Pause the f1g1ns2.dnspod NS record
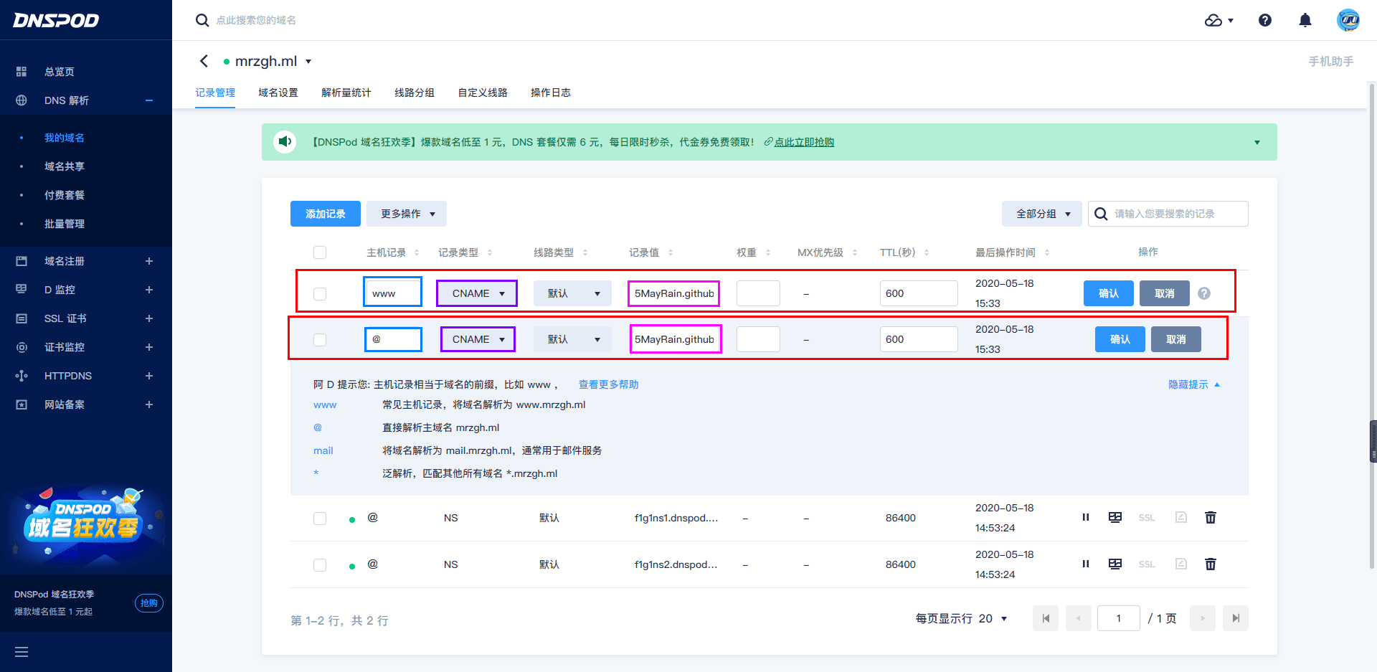This screenshot has width=1377, height=672. click(1086, 564)
